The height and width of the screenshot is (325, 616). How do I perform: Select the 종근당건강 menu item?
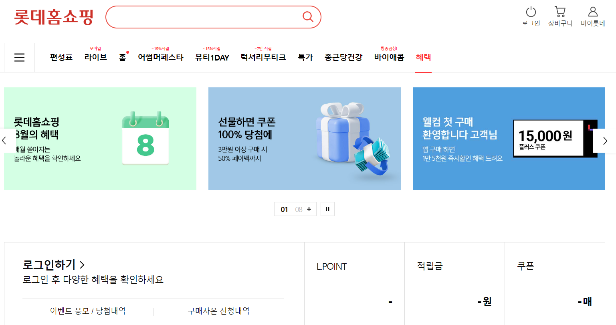[x=343, y=57]
